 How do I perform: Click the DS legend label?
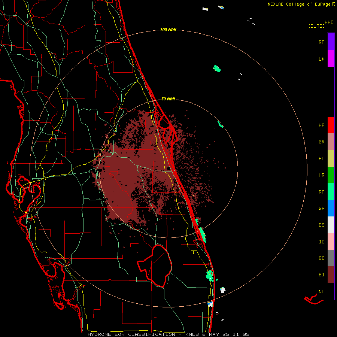321,225
